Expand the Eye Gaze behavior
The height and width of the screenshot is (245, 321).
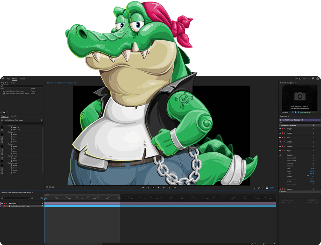click(x=285, y=133)
